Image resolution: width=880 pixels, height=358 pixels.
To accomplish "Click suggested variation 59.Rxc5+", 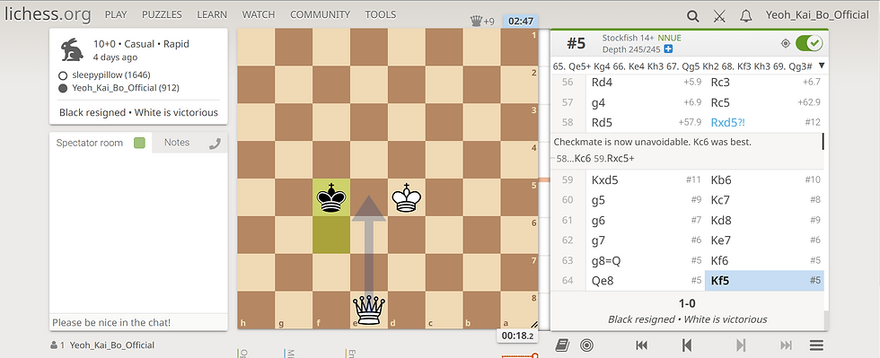I will click(x=613, y=159).
